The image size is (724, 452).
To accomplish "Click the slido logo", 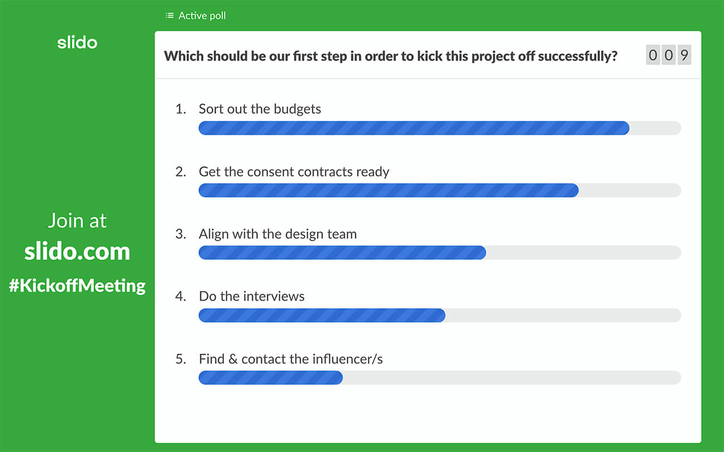I will tap(77, 42).
